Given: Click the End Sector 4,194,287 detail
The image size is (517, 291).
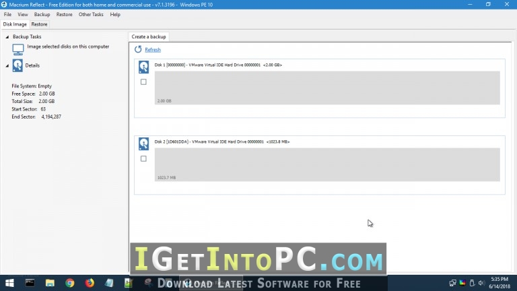Looking at the screenshot, I should 36,117.
